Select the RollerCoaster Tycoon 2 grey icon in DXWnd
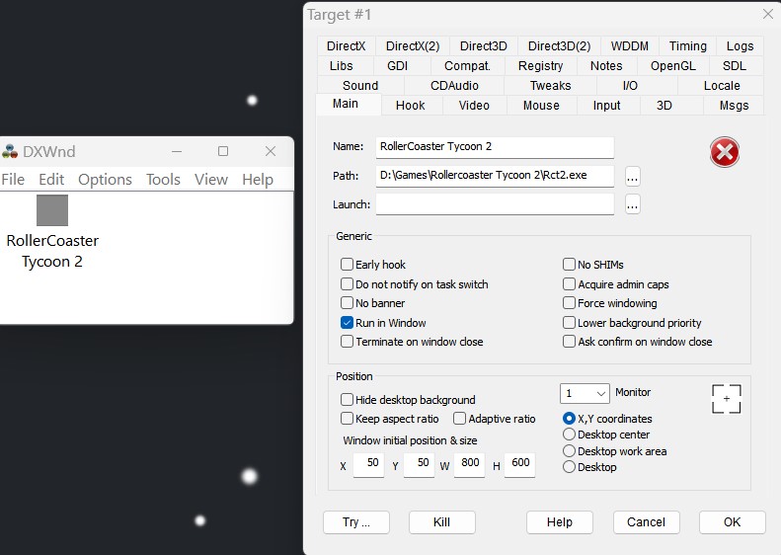The width and height of the screenshot is (781, 555). click(52, 210)
